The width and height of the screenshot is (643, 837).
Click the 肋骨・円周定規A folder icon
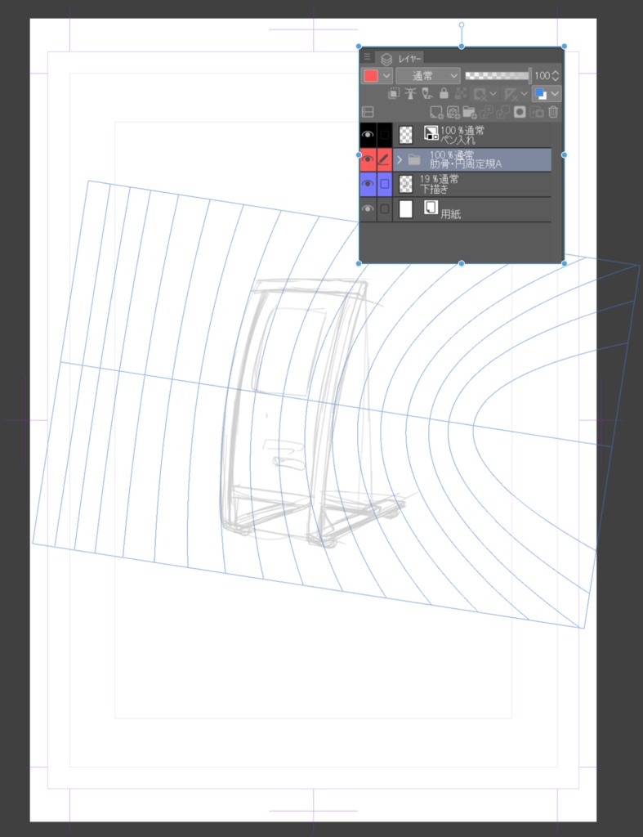click(414, 159)
